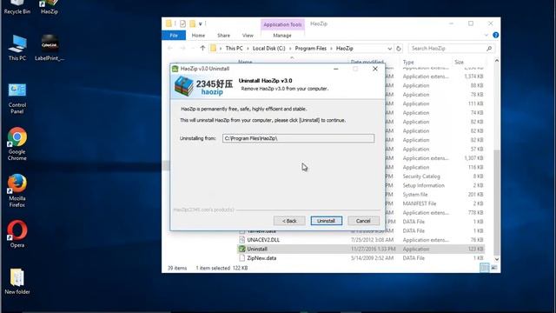Open the Home ribbon tab

click(198, 36)
